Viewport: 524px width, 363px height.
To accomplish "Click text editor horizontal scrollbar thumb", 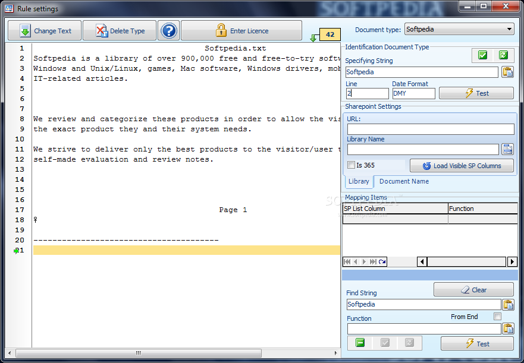I will pyautogui.click(x=139, y=353).
